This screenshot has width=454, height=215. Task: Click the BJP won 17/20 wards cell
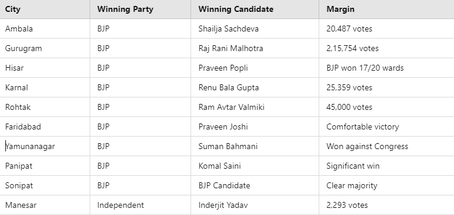(x=386, y=68)
